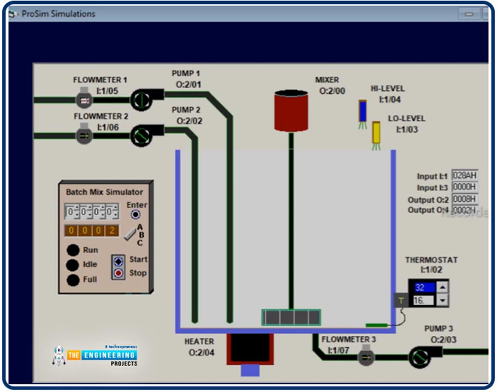Click Flowmeter 2 sensor I:1/06
The width and height of the screenshot is (497, 392).
(83, 134)
